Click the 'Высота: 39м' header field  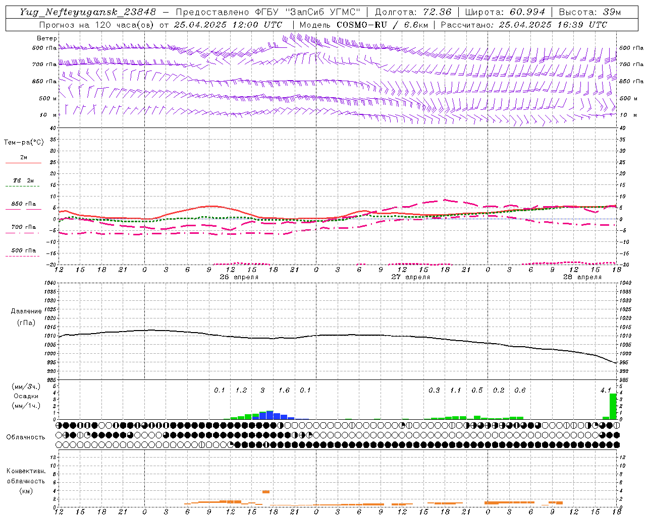(x=589, y=12)
